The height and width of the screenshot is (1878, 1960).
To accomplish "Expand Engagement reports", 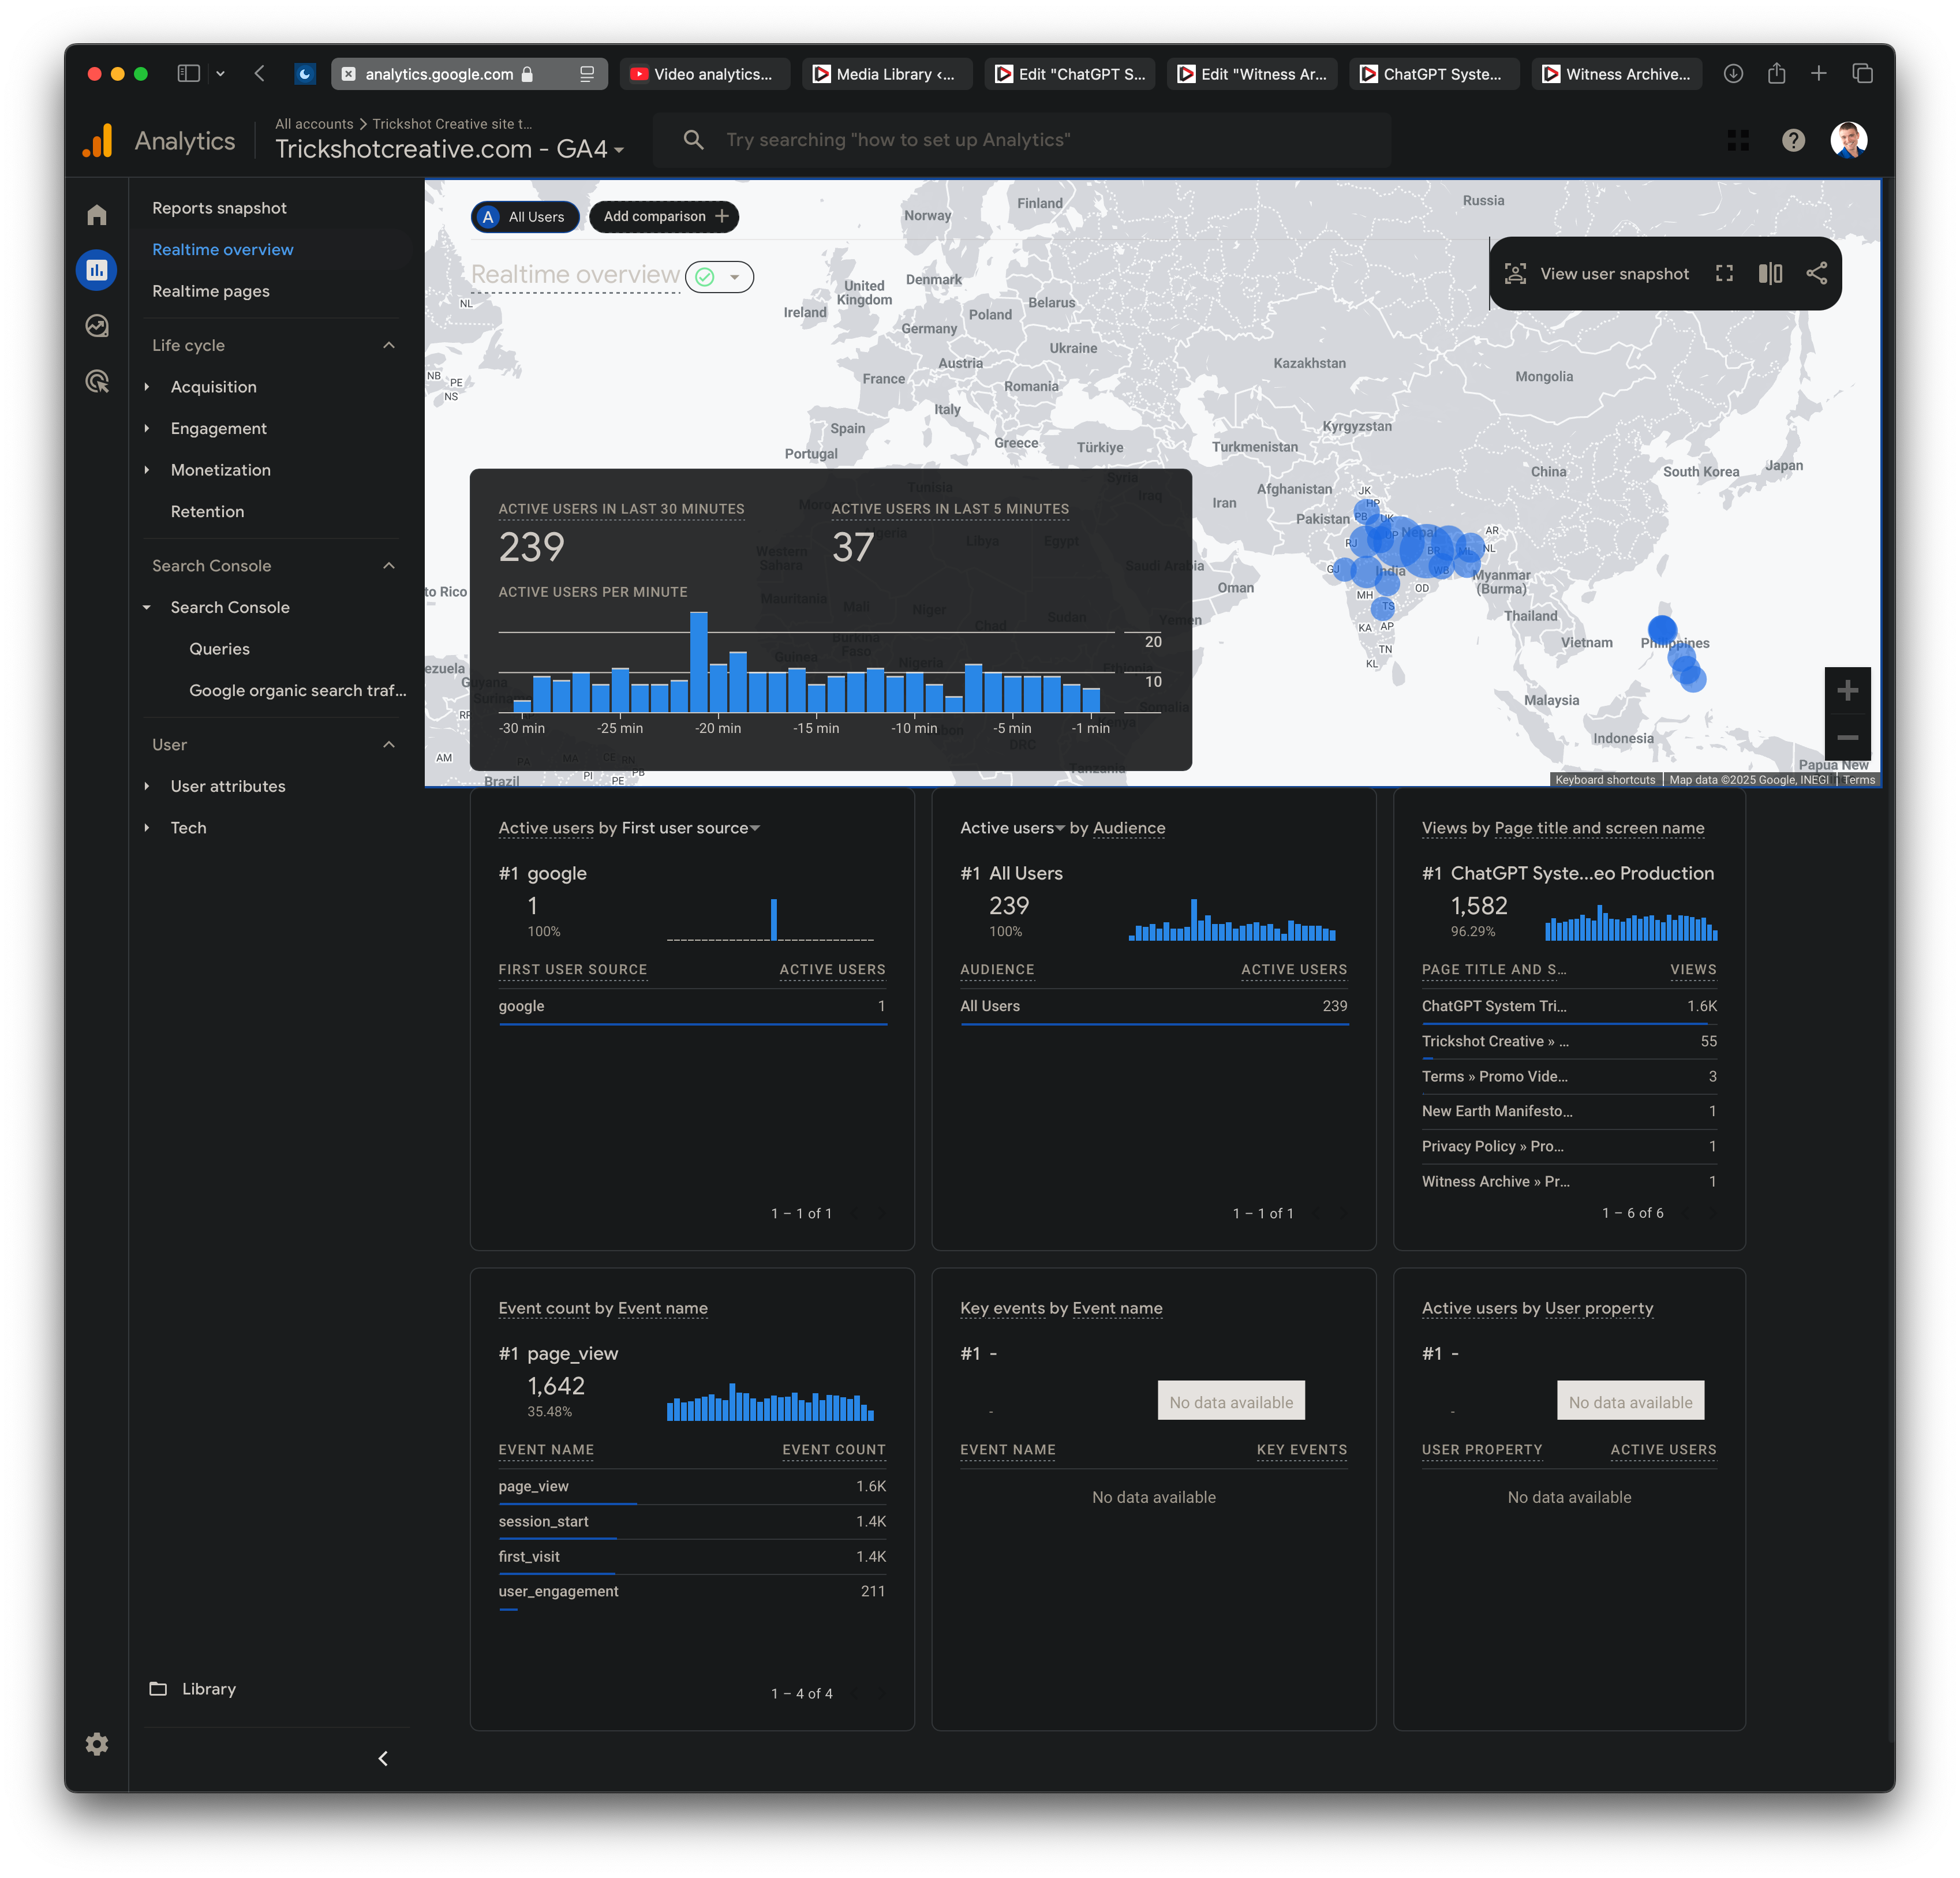I will (147, 428).
